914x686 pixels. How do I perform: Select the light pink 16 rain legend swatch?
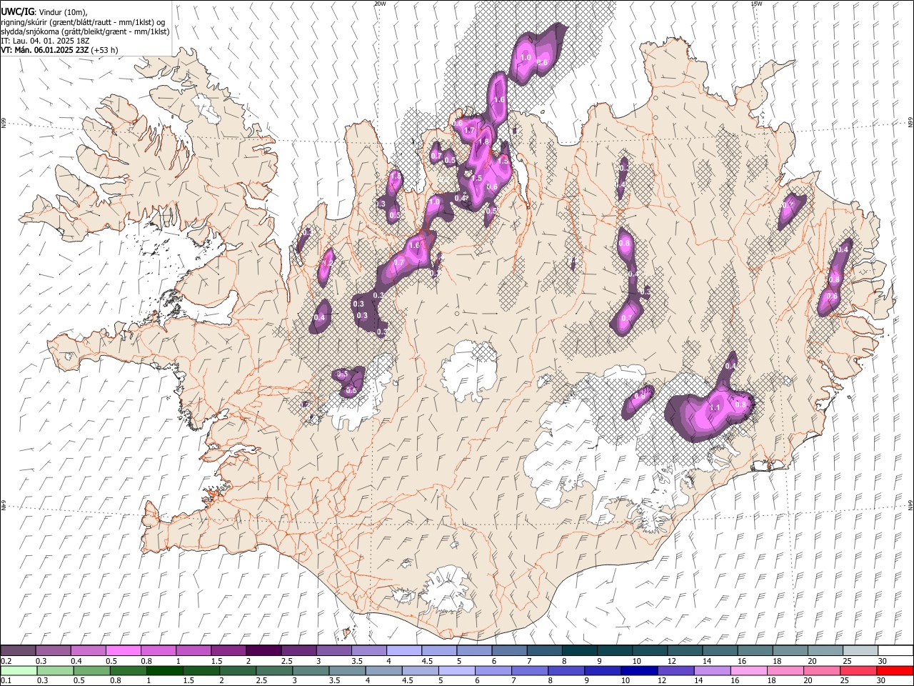click(748, 670)
